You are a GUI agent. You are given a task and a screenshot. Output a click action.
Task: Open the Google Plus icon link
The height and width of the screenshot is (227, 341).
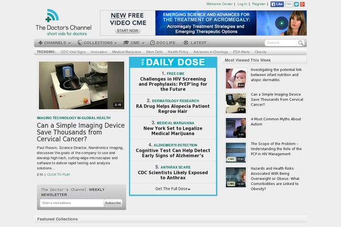302,4
